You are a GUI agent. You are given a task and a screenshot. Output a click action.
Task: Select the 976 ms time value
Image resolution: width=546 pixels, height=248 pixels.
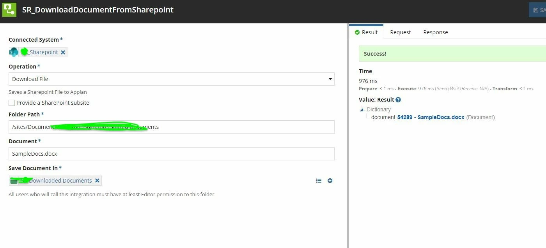coord(368,81)
